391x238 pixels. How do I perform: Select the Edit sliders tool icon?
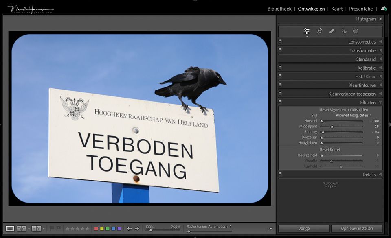click(x=307, y=31)
